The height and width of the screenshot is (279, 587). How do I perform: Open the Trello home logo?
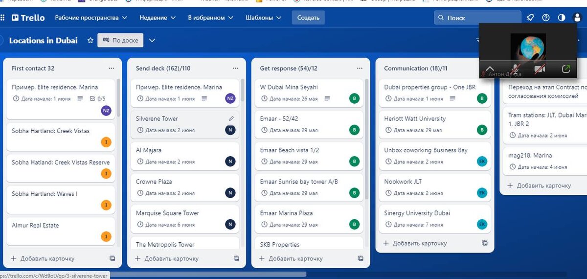click(28, 18)
